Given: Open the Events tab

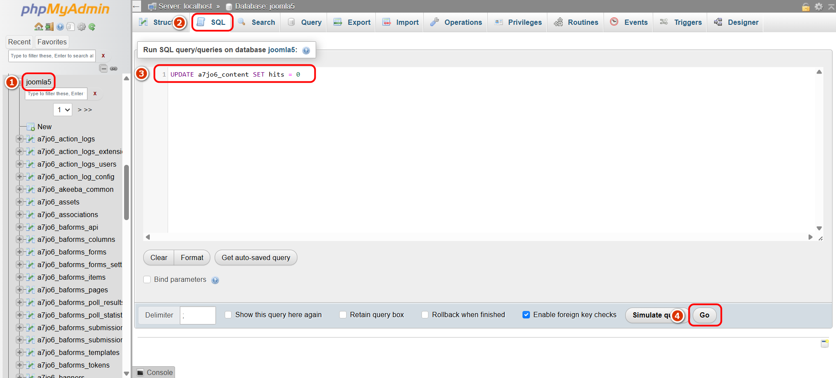Looking at the screenshot, I should (629, 22).
